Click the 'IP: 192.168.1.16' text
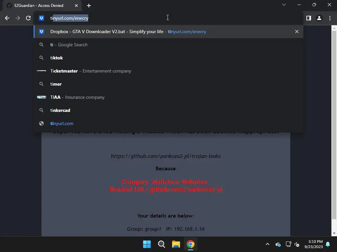337x252 pixels. pyautogui.click(x=185, y=229)
